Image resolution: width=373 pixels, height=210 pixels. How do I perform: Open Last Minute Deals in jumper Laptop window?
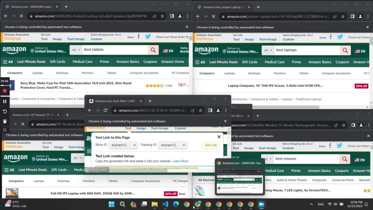223,62
